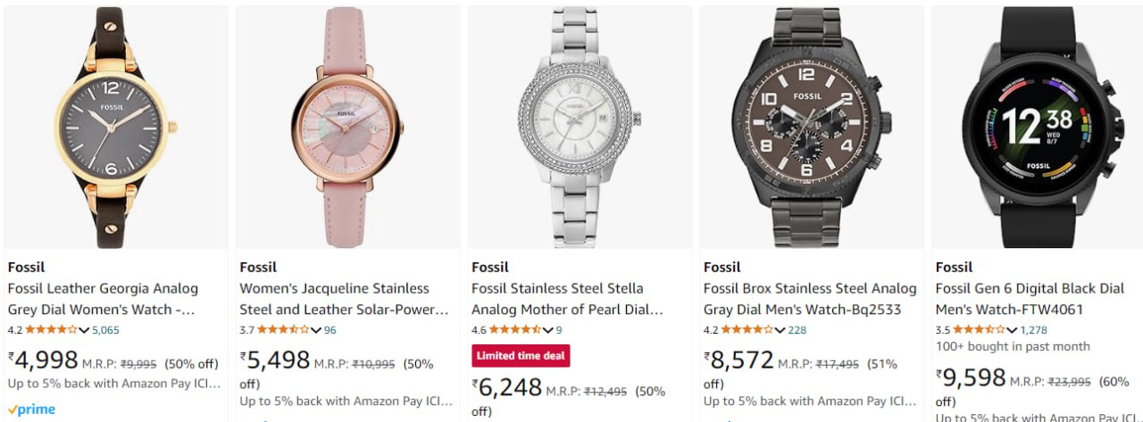1143x422 pixels.
Task: Open the silver Stella watch image
Action: click(x=580, y=127)
